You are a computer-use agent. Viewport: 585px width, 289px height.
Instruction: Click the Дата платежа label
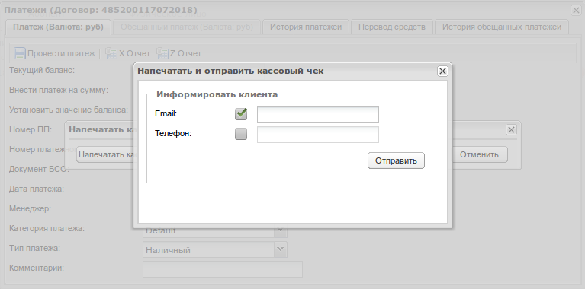[37, 189]
